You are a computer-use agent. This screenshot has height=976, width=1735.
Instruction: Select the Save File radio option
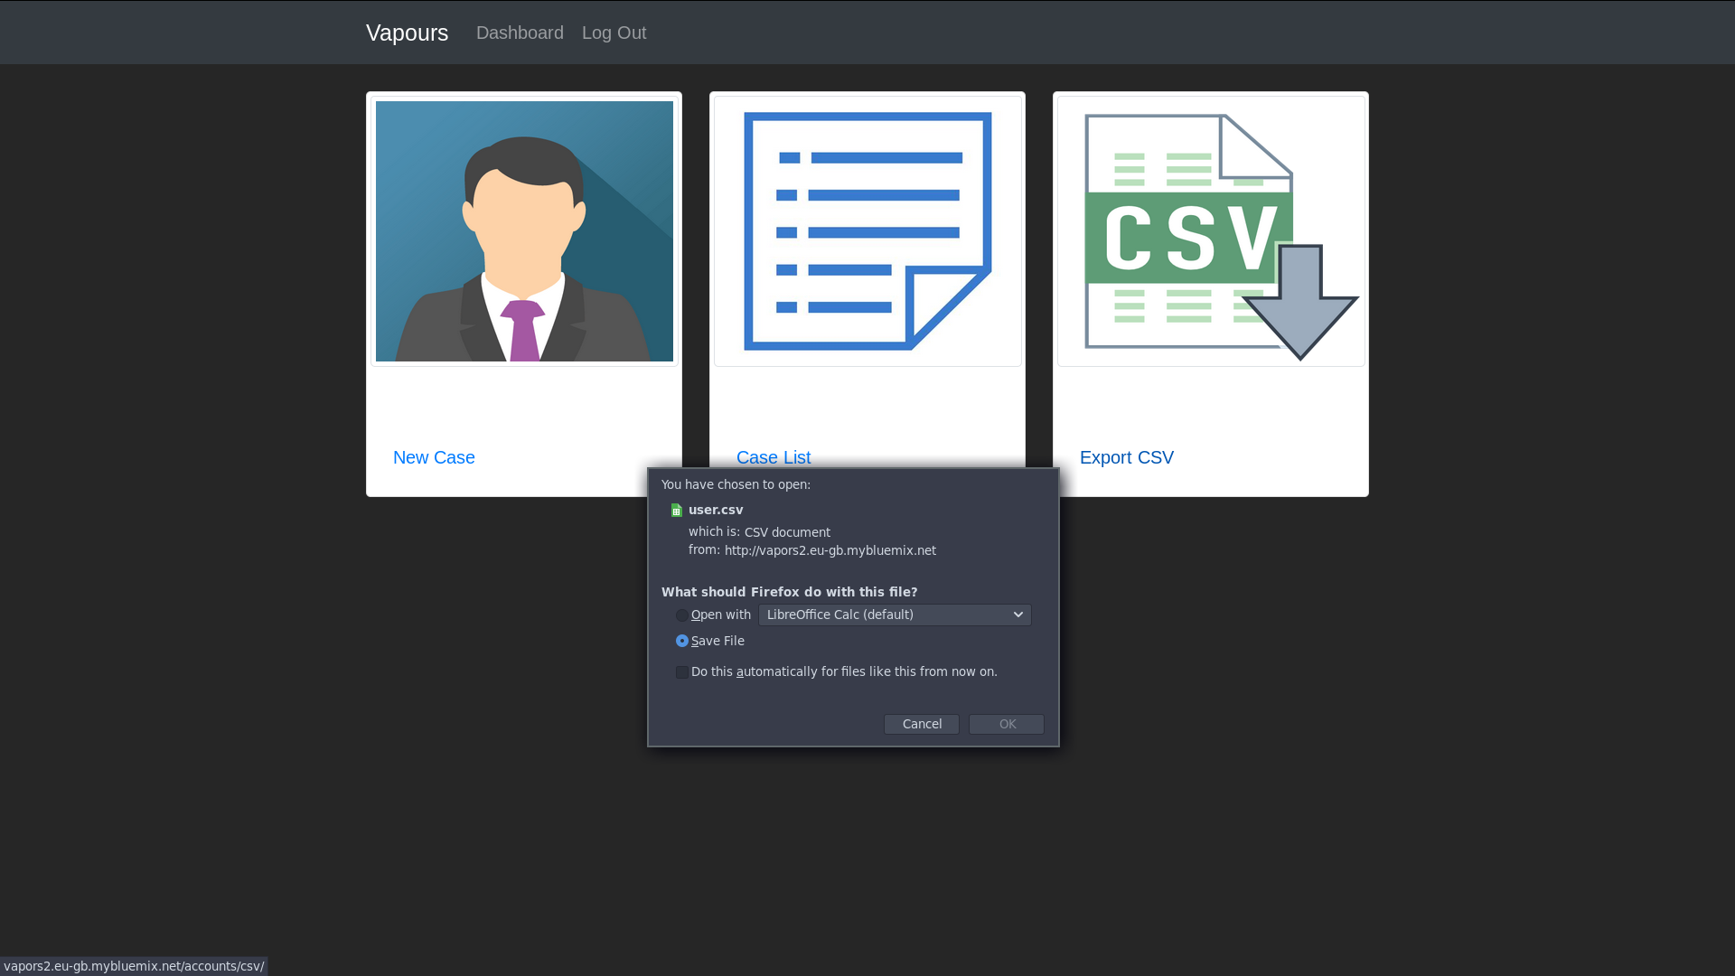point(682,641)
